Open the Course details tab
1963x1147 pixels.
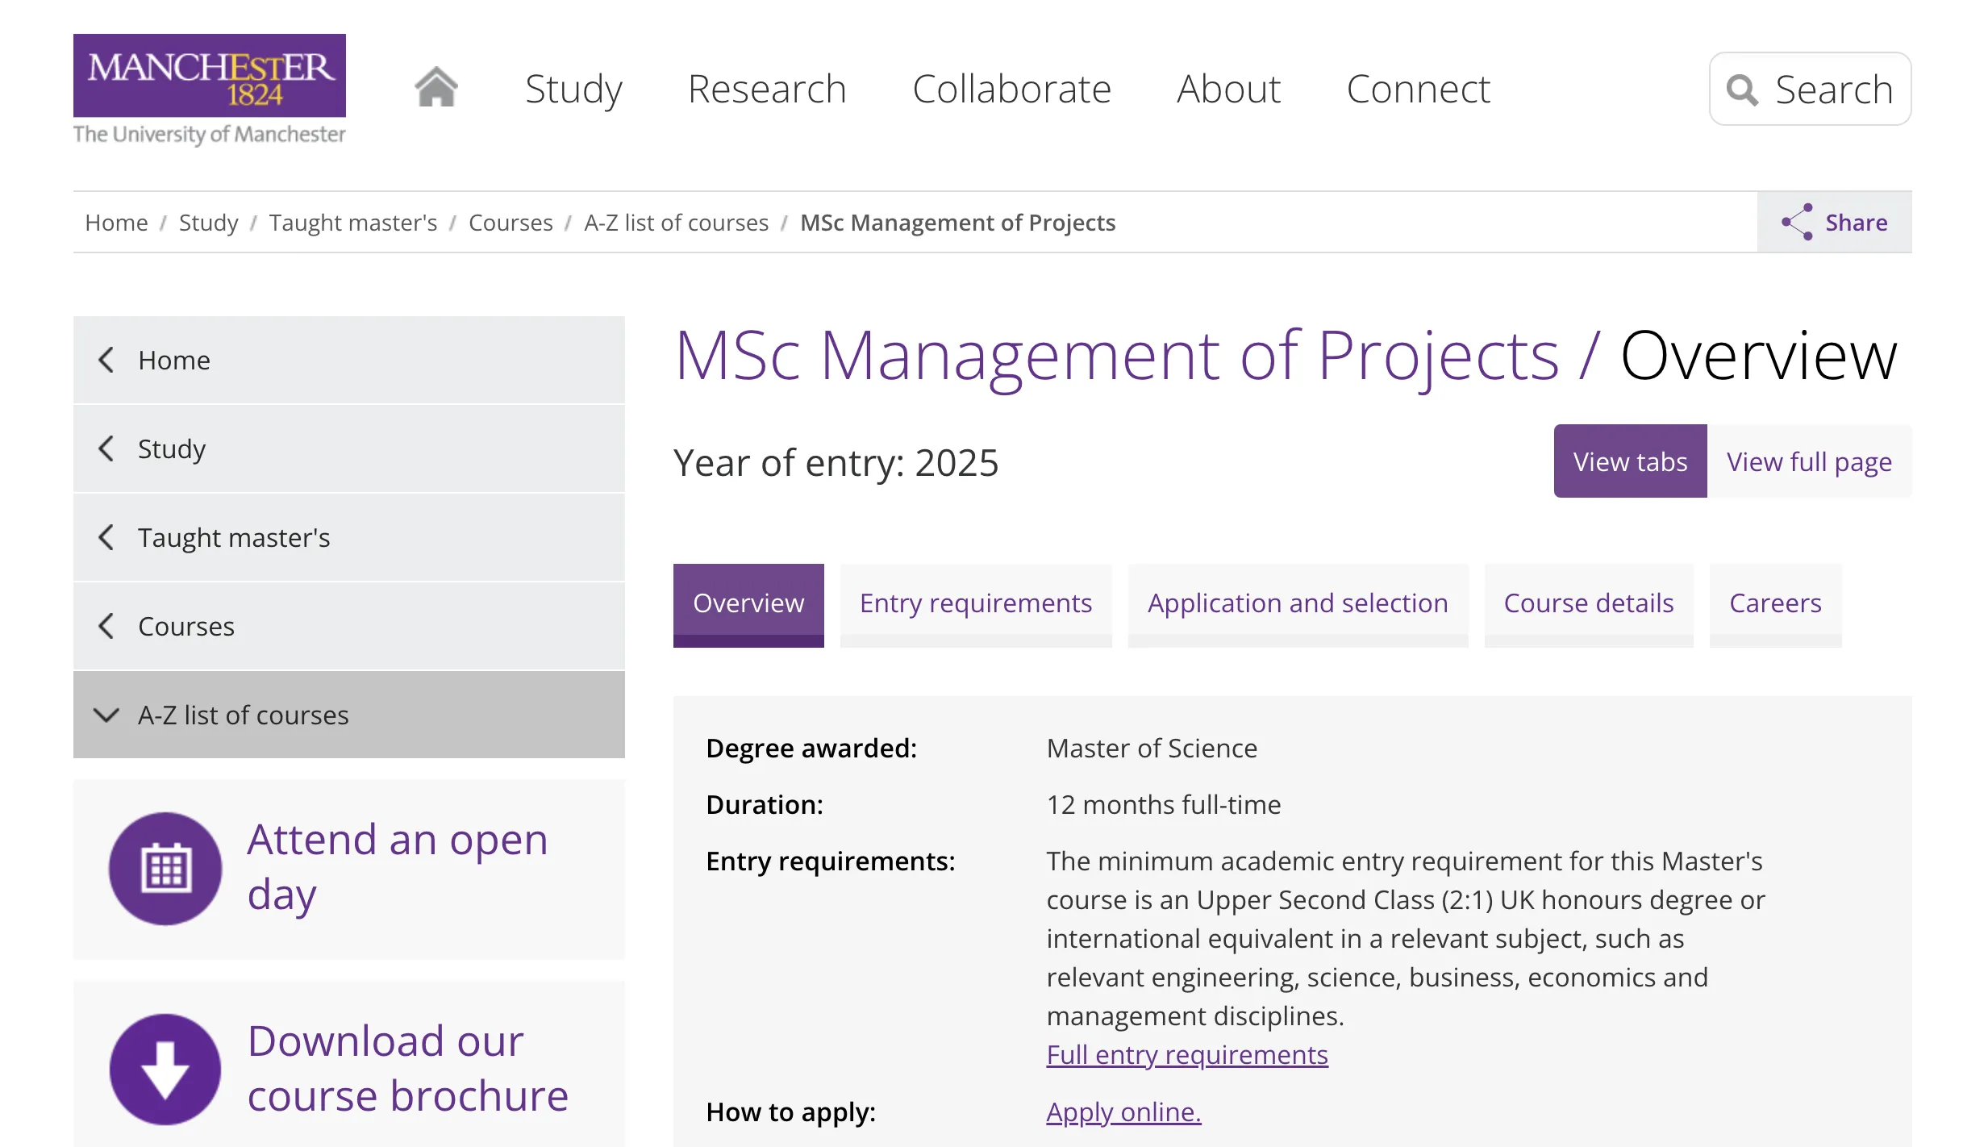pyautogui.click(x=1588, y=603)
